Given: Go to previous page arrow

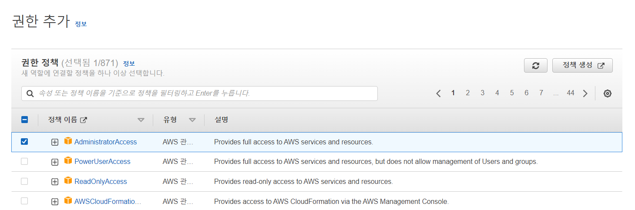Looking at the screenshot, I should tap(438, 93).
